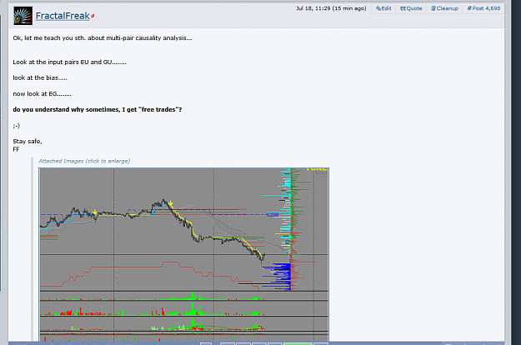Click the line 'look at the bias.....'
Image resolution: width=521 pixels, height=345 pixels.
(40, 77)
